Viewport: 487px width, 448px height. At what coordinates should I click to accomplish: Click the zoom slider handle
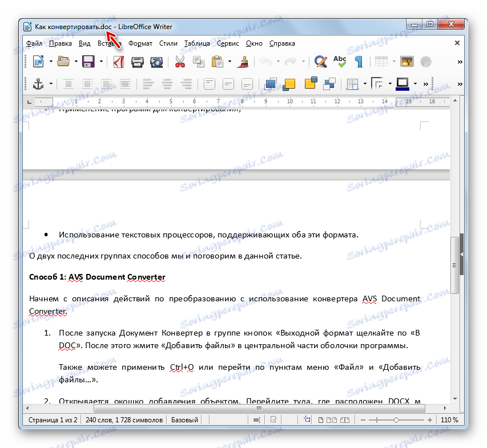[396, 420]
